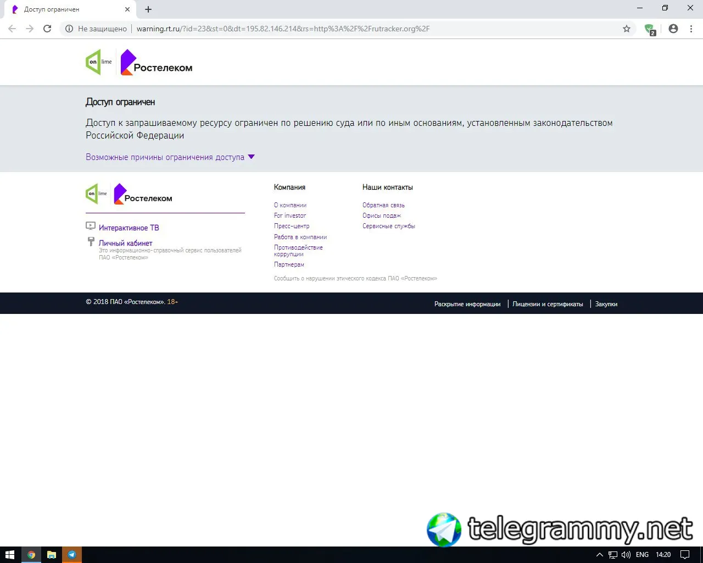Viewport: 703px width, 563px height.
Task: Open the green shield extension icon
Action: (650, 29)
